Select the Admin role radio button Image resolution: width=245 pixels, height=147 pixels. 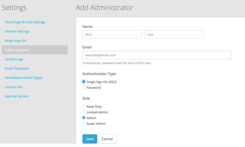pos(84,118)
